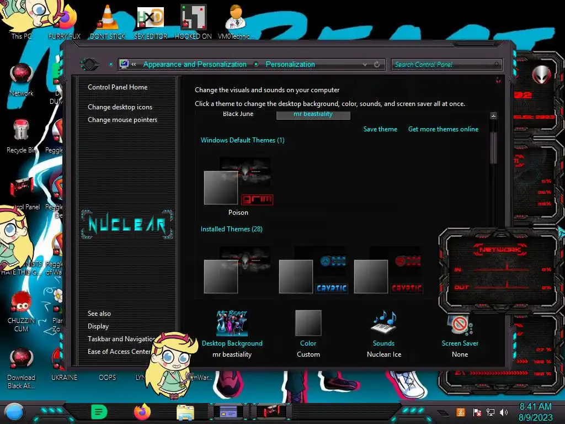Click the Alienware alien head gadget icon

pos(541,75)
